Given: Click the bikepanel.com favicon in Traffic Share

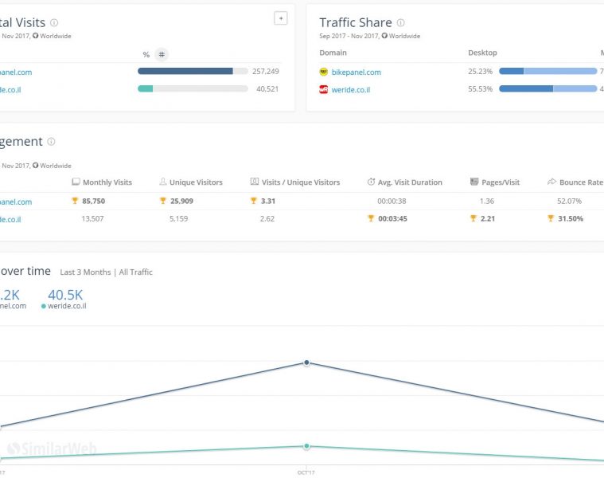Looking at the screenshot, I should pos(324,72).
